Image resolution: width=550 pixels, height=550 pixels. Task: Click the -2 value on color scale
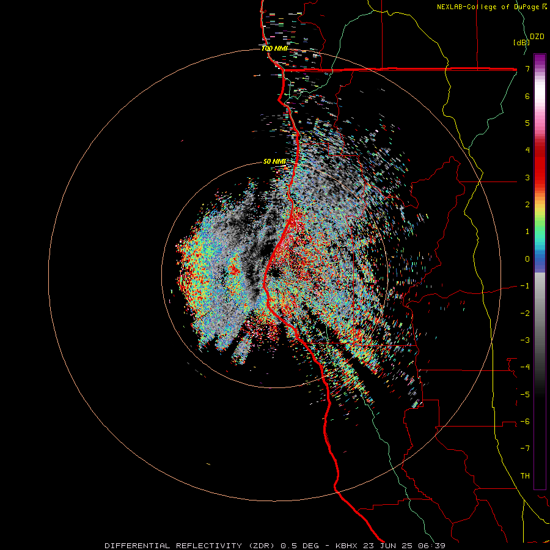coord(525,313)
